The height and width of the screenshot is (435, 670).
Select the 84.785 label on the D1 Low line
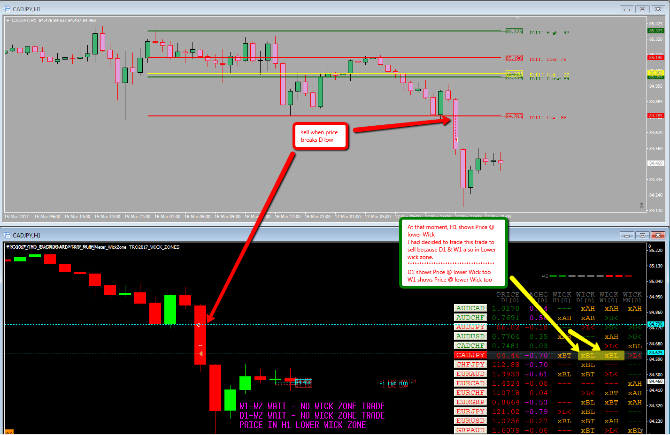tap(514, 116)
